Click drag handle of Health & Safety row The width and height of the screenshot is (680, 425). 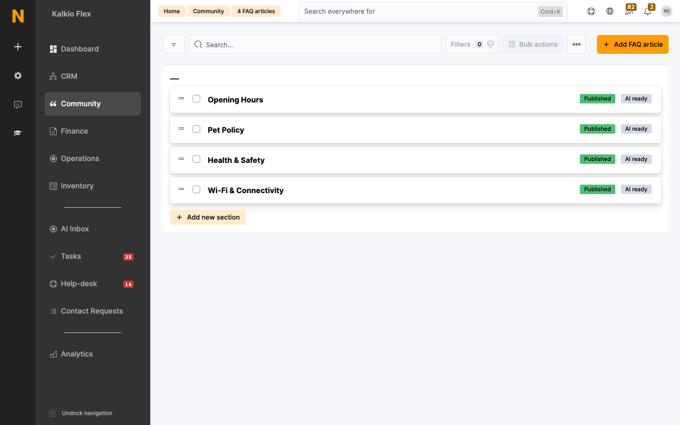[181, 159]
